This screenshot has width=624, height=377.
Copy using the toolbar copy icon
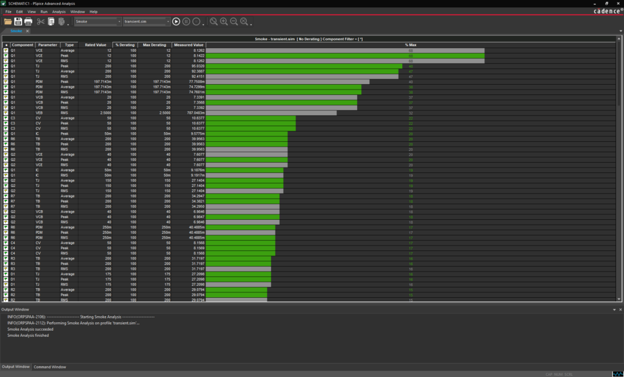pos(51,21)
